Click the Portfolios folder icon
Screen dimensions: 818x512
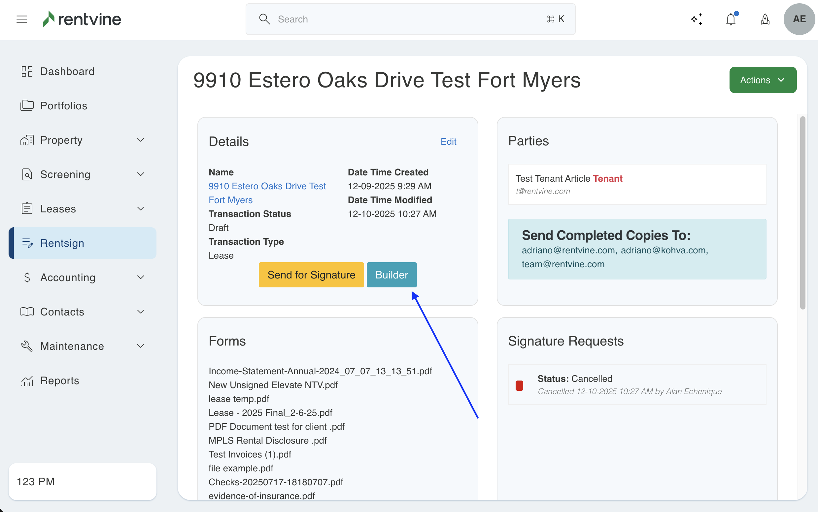point(27,106)
